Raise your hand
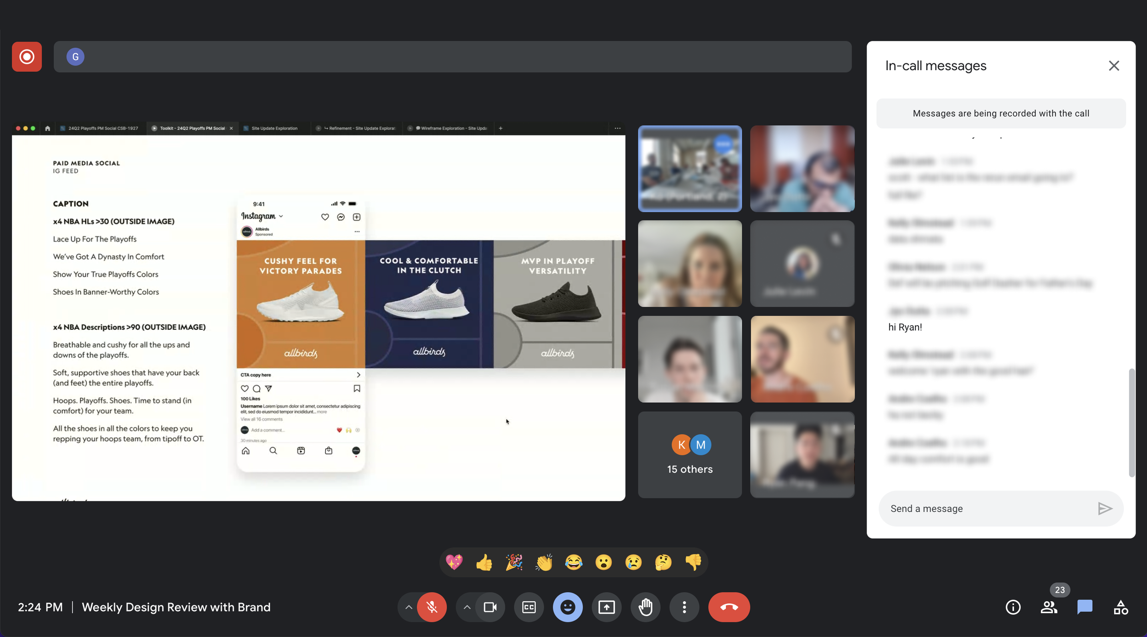 click(646, 607)
